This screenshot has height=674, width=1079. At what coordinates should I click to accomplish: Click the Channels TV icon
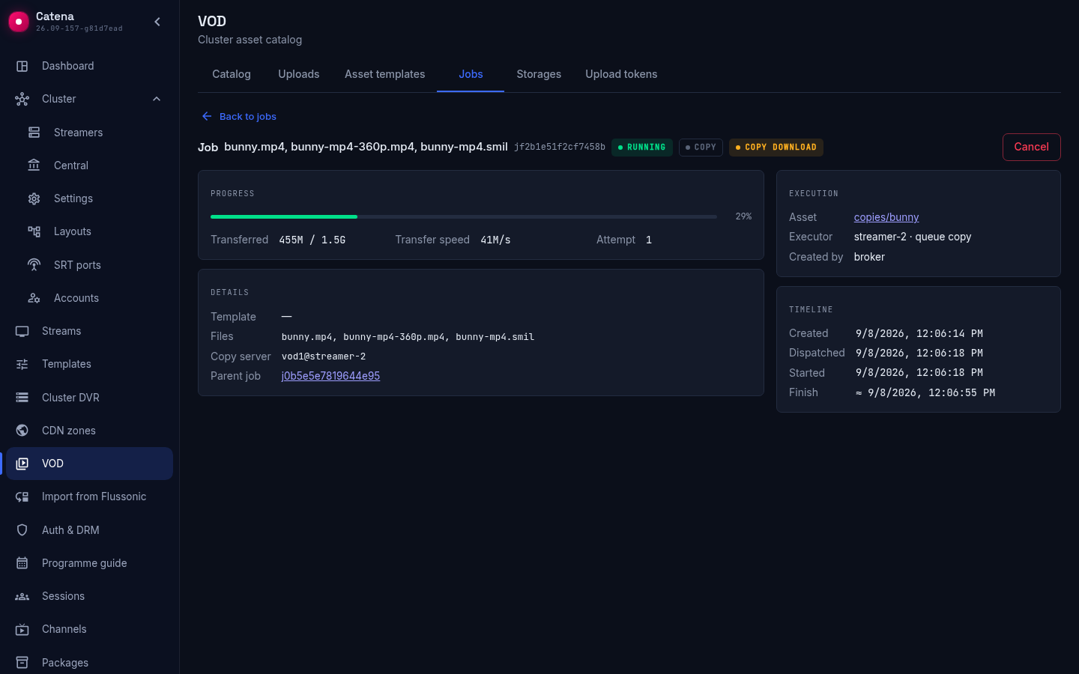pyautogui.click(x=22, y=629)
